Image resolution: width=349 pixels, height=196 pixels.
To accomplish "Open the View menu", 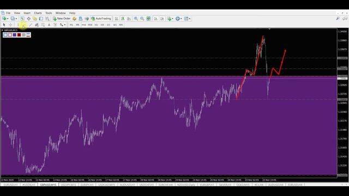I will coord(17,13).
